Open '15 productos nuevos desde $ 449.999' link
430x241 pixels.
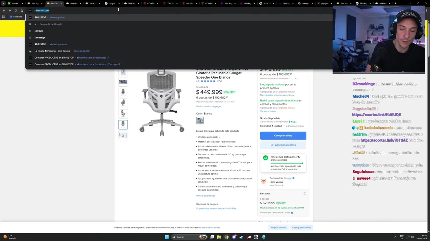tap(216, 209)
